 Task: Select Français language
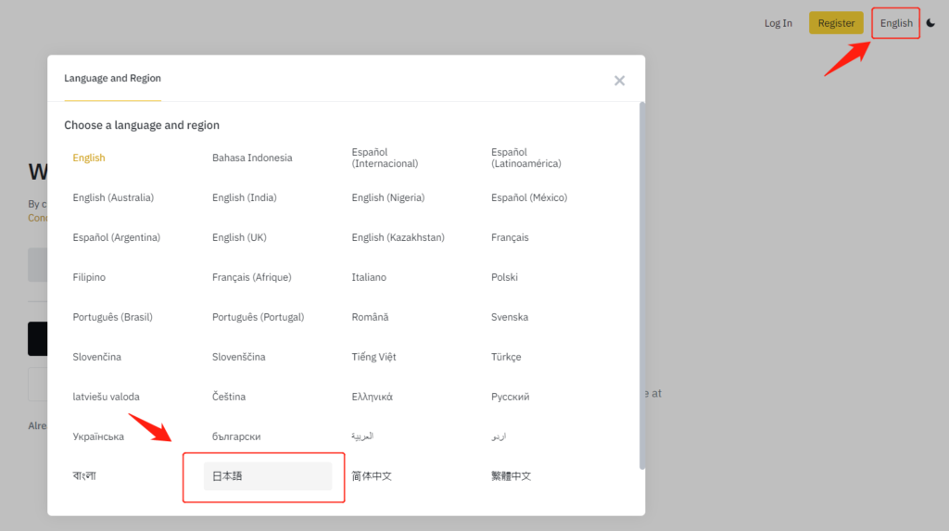pyautogui.click(x=510, y=237)
